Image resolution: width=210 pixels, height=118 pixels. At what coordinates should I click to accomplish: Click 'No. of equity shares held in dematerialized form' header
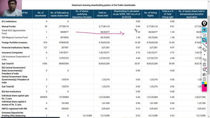point(192,14)
